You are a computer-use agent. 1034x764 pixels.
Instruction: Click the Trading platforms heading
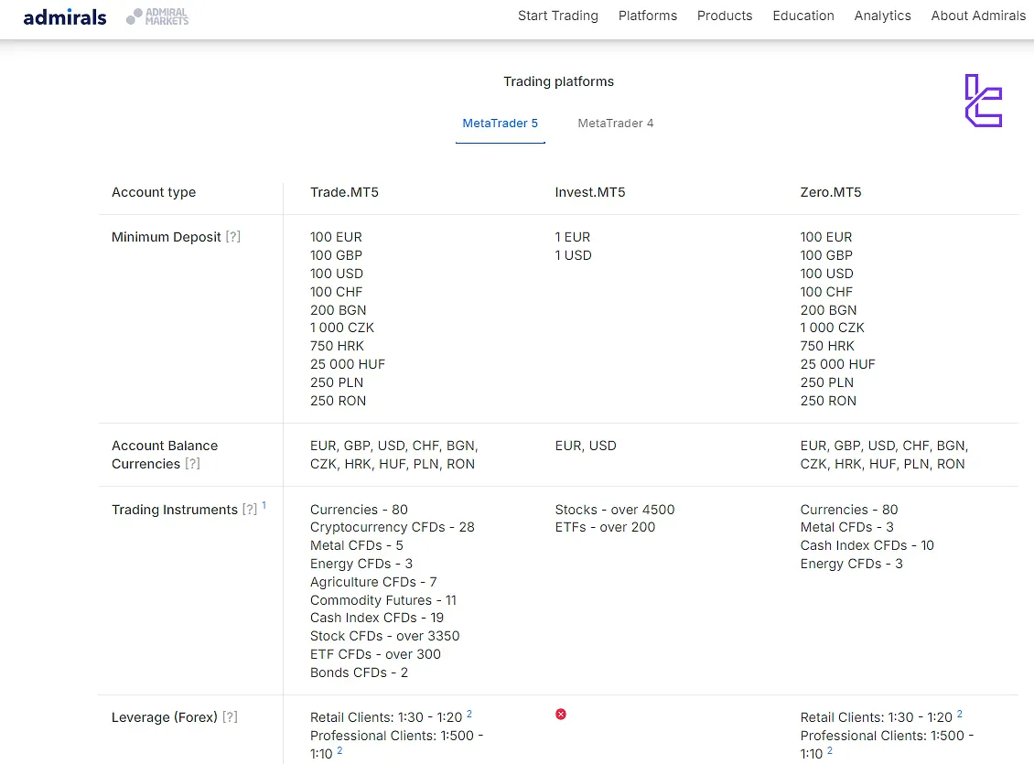point(558,81)
